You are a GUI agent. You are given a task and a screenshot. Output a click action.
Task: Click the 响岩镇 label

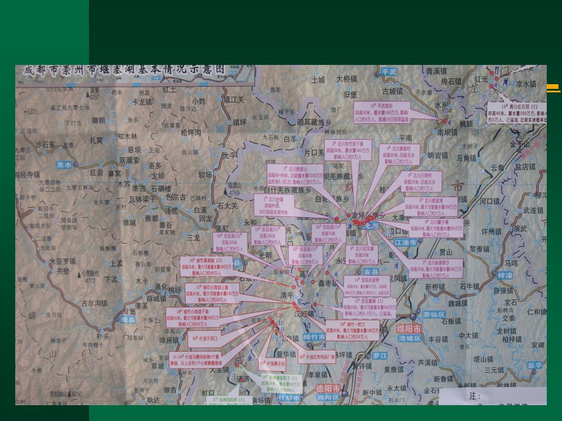438,156
